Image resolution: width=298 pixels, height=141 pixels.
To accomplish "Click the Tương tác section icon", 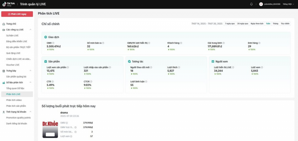I will click(x=129, y=61).
